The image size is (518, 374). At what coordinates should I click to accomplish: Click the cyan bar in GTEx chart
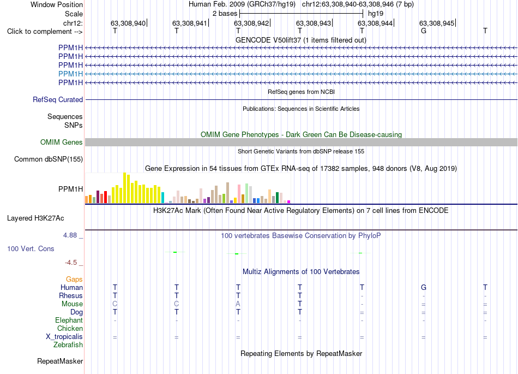tap(162, 198)
